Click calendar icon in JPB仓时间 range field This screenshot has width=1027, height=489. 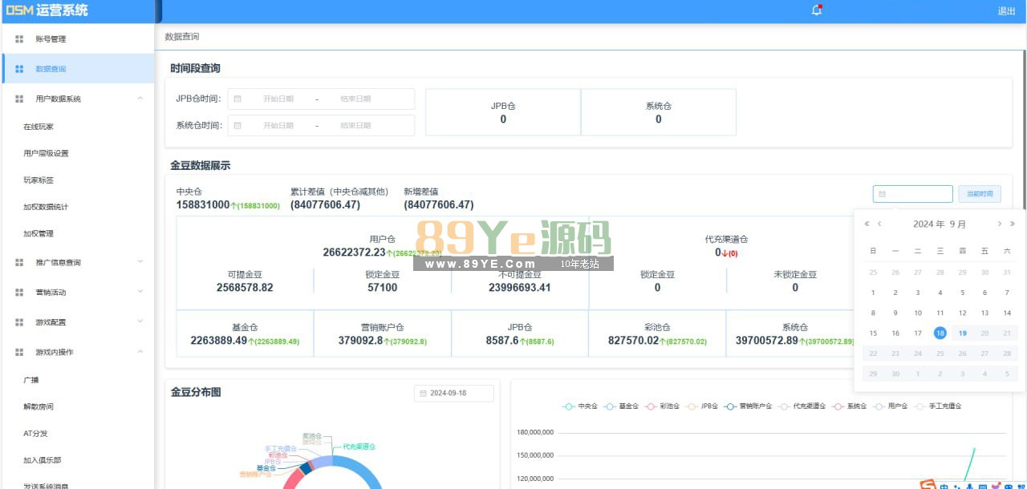coord(237,99)
